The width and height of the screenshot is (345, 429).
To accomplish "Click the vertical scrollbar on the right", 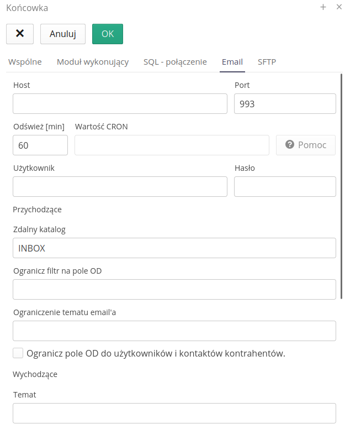I will click(342, 188).
